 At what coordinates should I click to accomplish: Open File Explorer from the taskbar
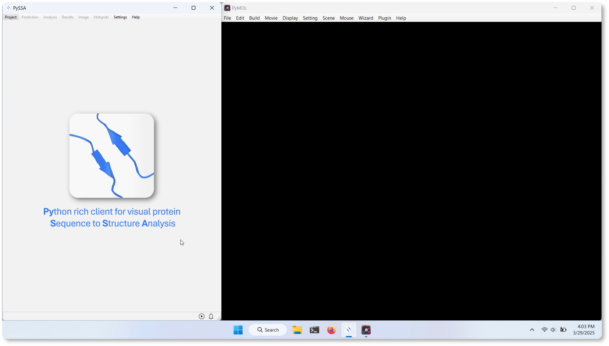click(297, 330)
